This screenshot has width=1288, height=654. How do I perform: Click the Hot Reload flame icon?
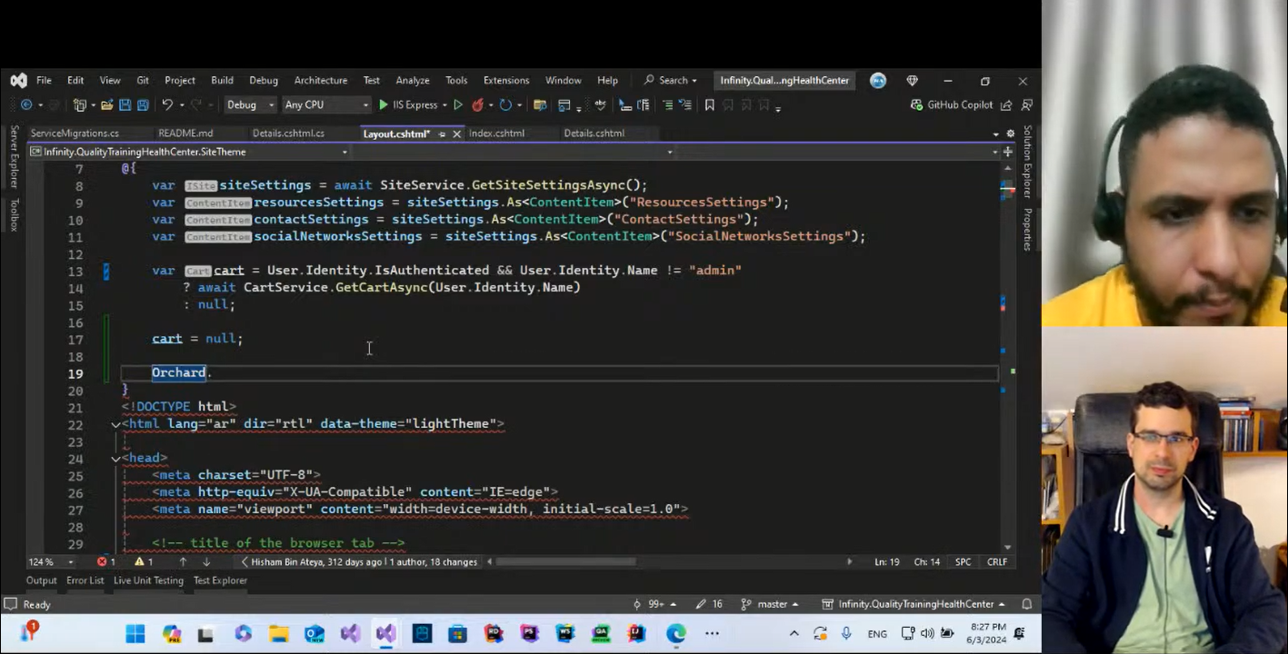[478, 105]
